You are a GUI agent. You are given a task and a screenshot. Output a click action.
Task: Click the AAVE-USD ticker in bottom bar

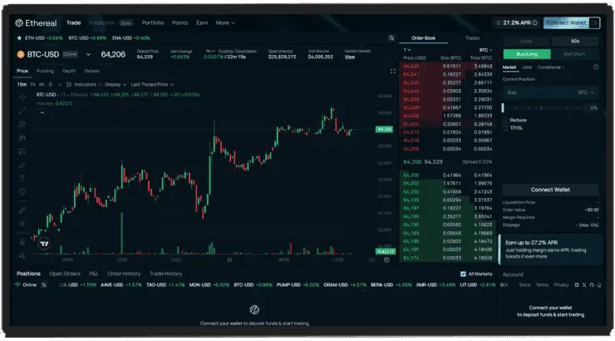point(121,285)
